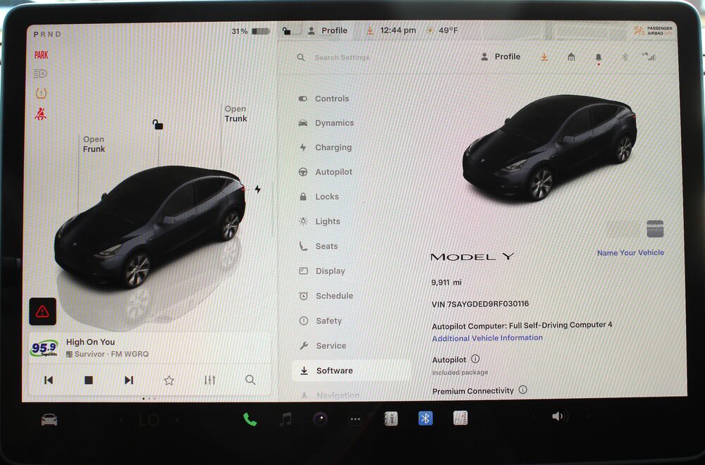Stop radio playback

[89, 380]
